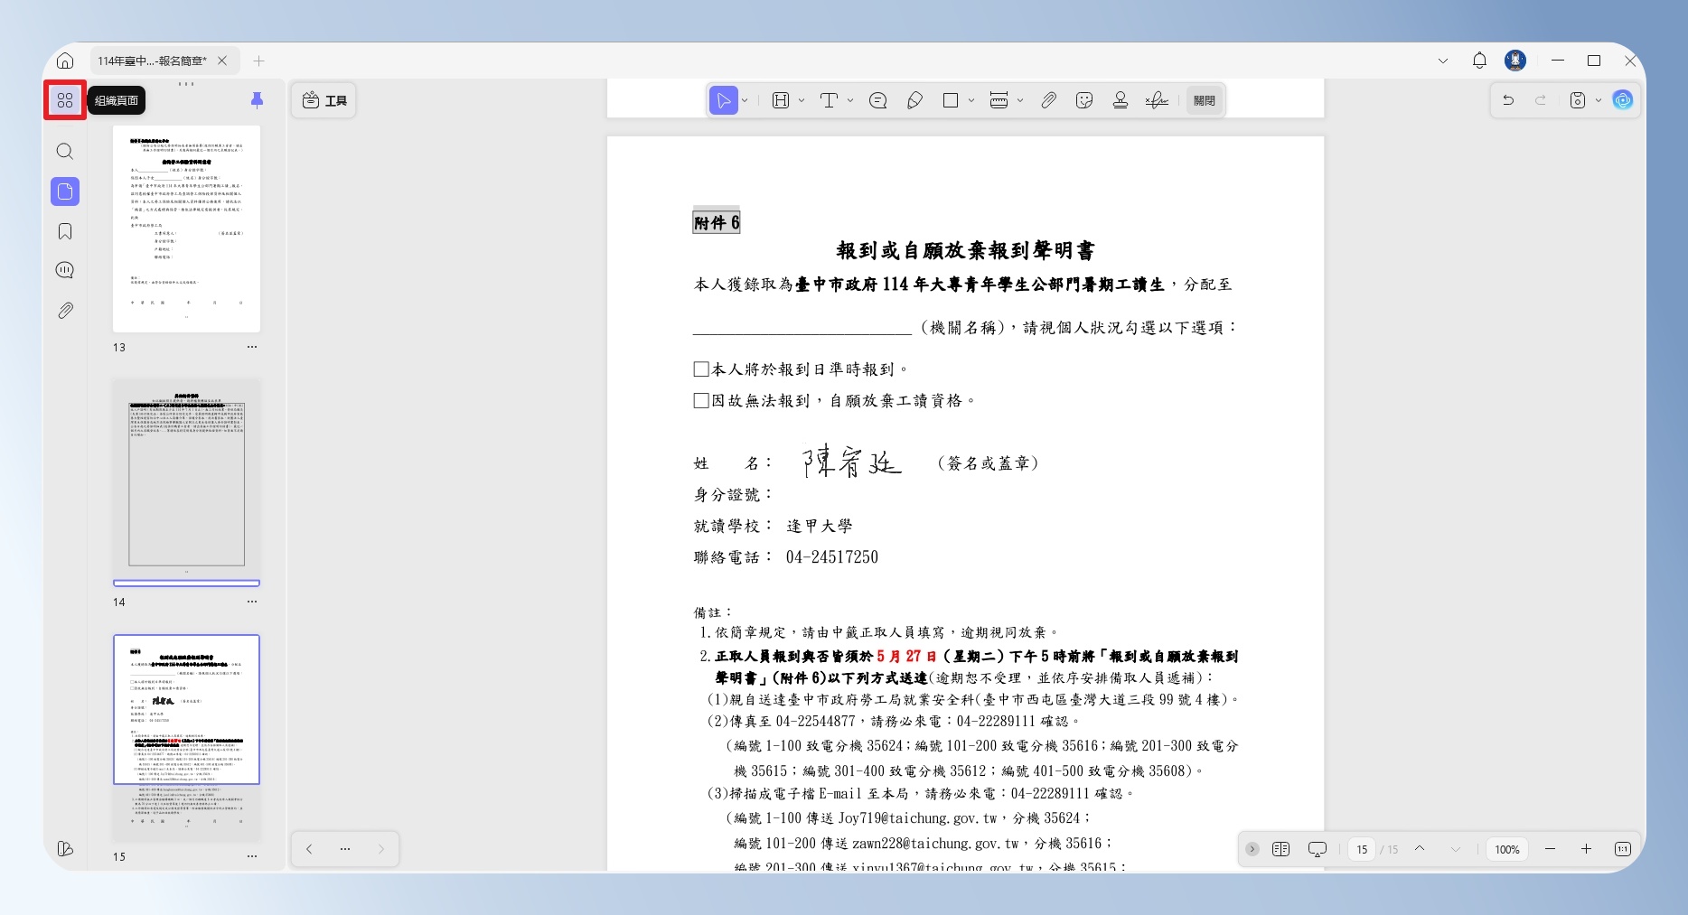Open page 13 thumbnail options menu

click(252, 347)
